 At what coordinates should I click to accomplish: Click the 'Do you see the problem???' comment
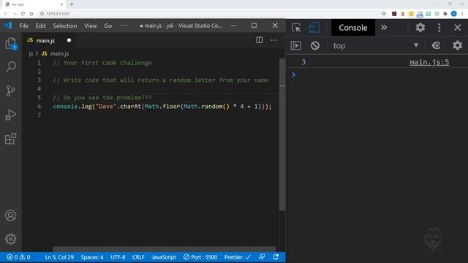coord(102,98)
